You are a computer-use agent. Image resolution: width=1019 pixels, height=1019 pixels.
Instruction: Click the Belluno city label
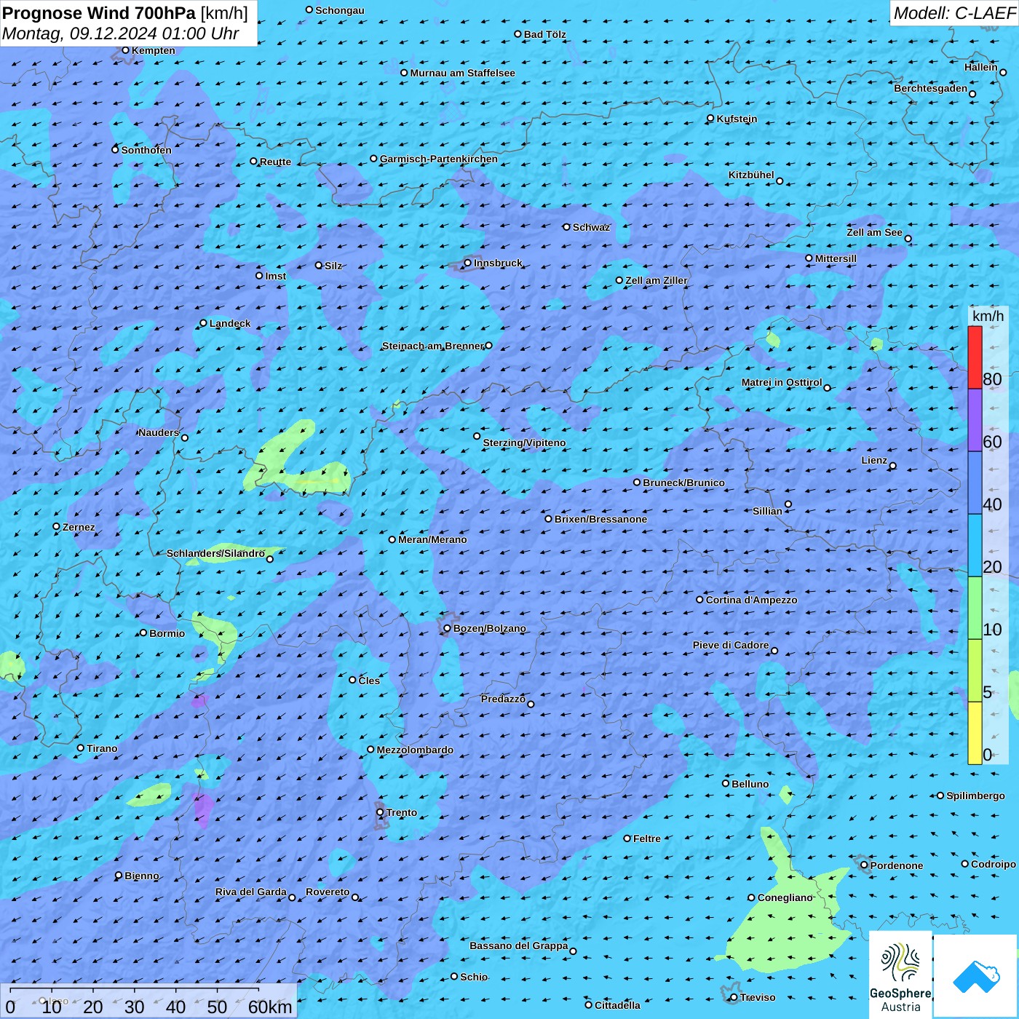[x=750, y=784]
